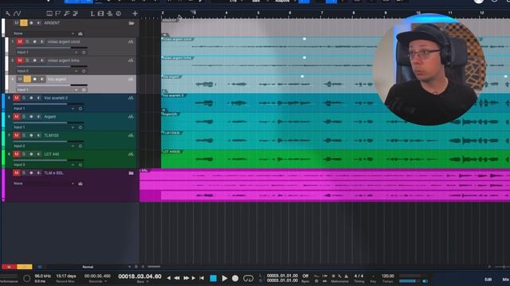Record-arm the LCT 440 track

31,154
